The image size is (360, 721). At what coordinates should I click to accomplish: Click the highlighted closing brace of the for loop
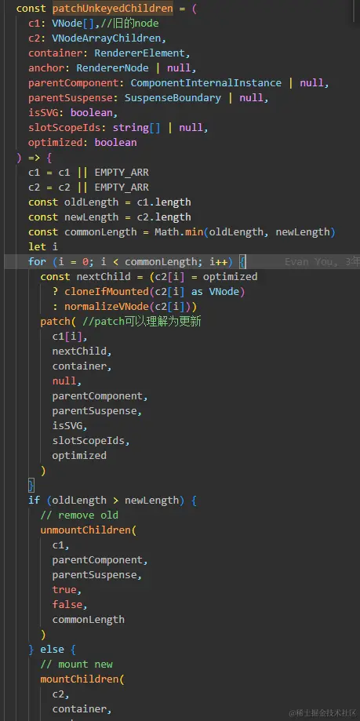click(31, 485)
